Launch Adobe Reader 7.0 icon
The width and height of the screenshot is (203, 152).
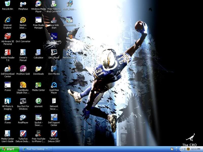(x=8, y=52)
